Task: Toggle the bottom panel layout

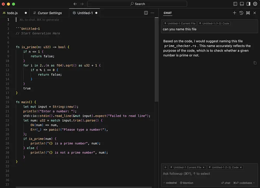Action: tap(242, 4)
